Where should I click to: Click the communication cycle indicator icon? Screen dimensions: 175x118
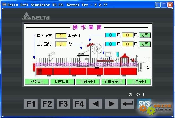138,94
